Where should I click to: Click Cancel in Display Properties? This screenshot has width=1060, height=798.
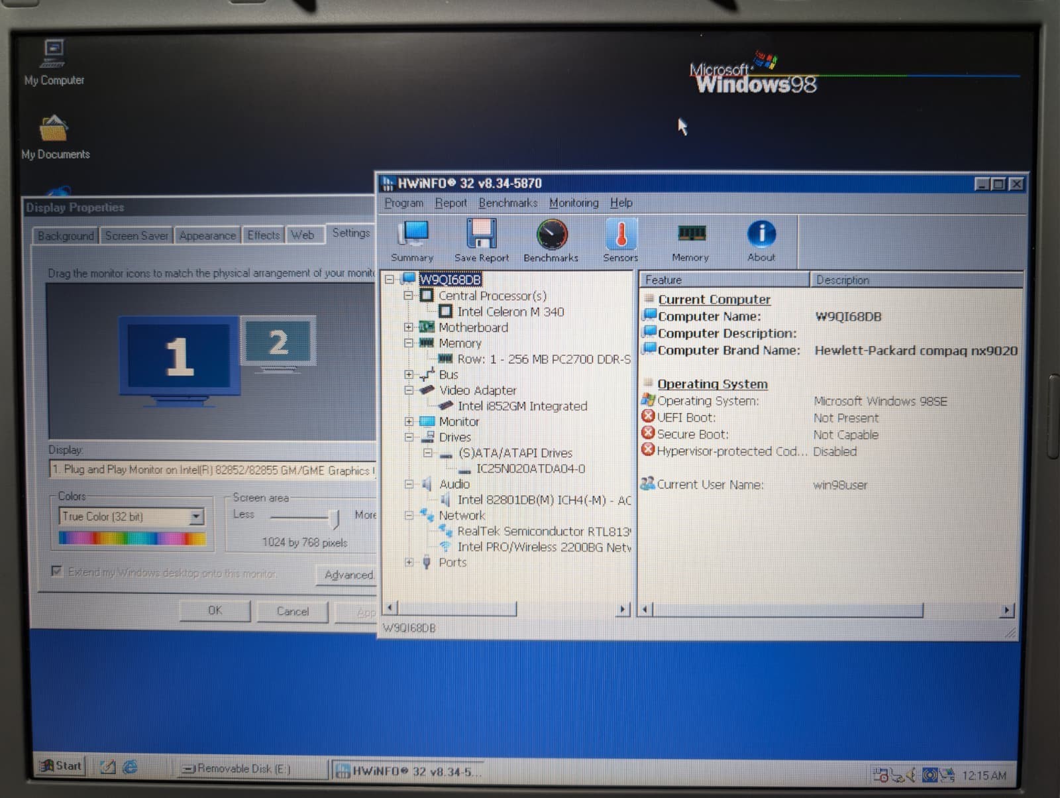click(x=292, y=611)
